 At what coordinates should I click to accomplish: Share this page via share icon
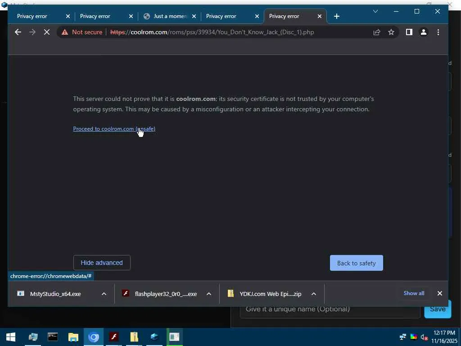pos(377,32)
